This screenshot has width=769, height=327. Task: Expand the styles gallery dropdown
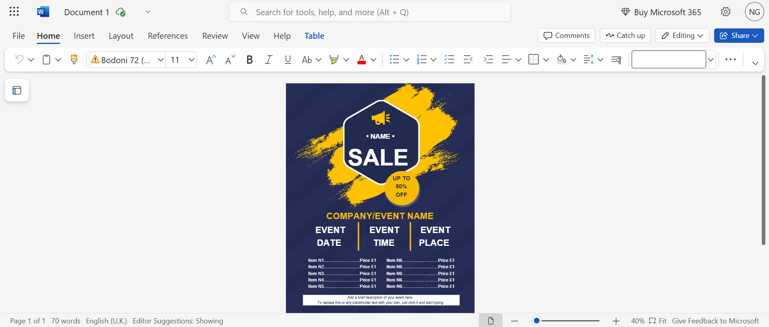point(711,60)
